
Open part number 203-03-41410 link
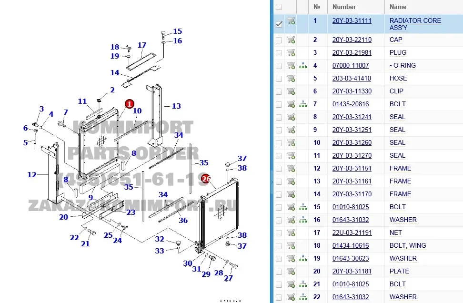click(352, 78)
